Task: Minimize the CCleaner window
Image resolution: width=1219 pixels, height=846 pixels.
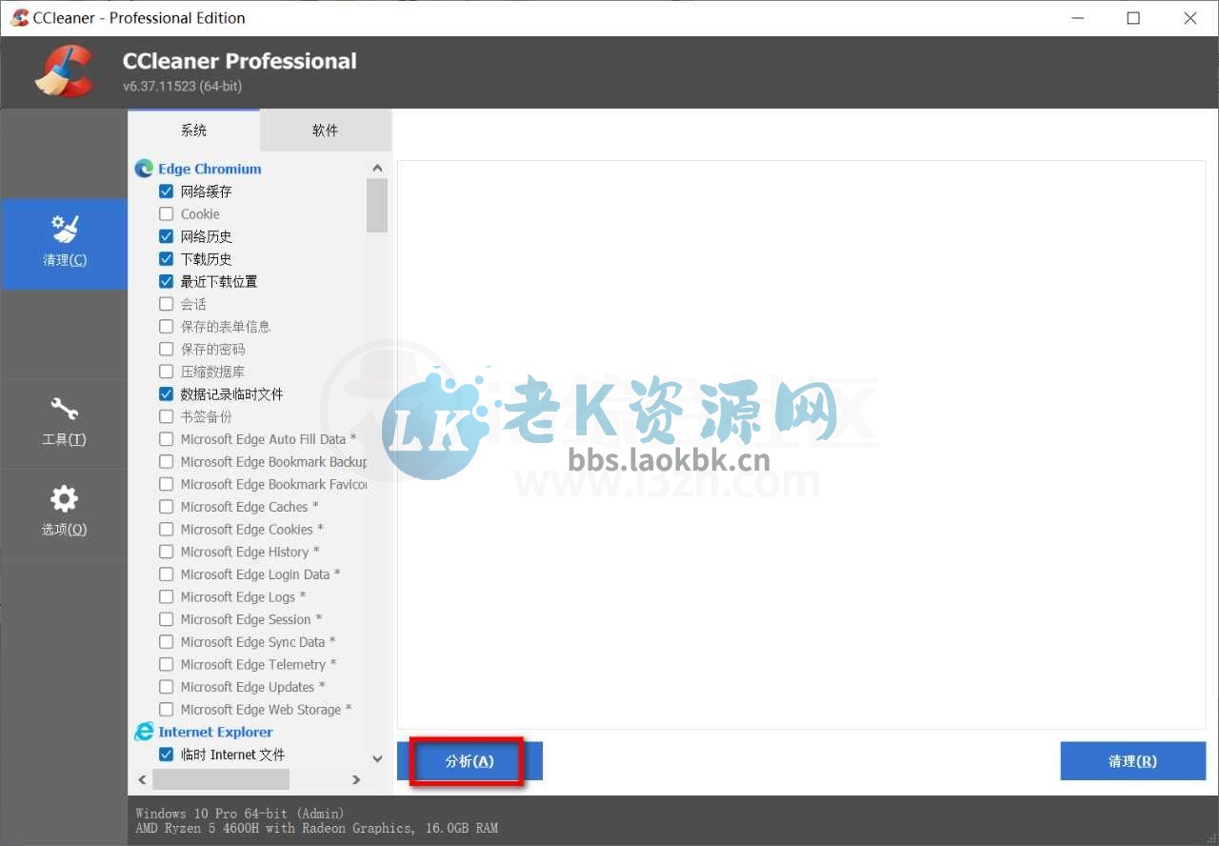Action: click(x=1077, y=18)
